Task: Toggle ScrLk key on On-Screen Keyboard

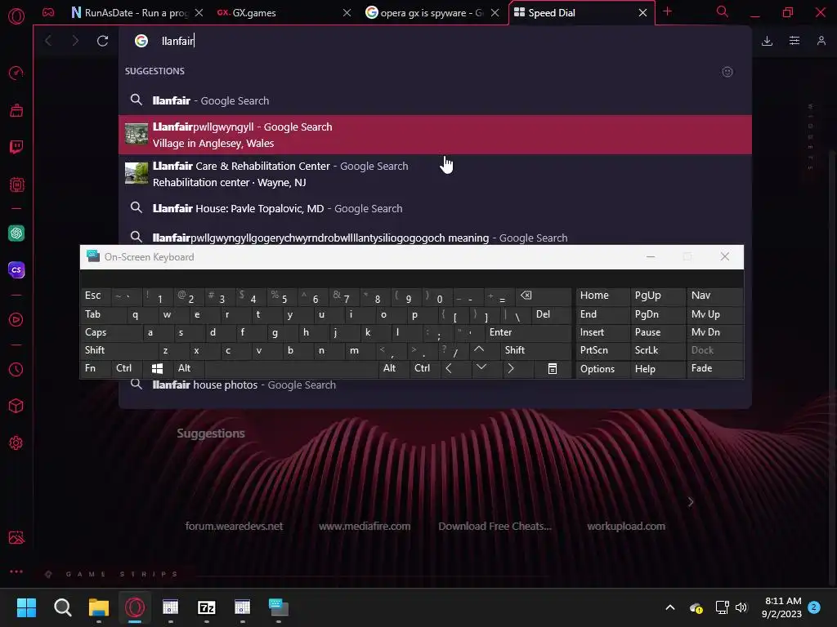Action: point(657,350)
